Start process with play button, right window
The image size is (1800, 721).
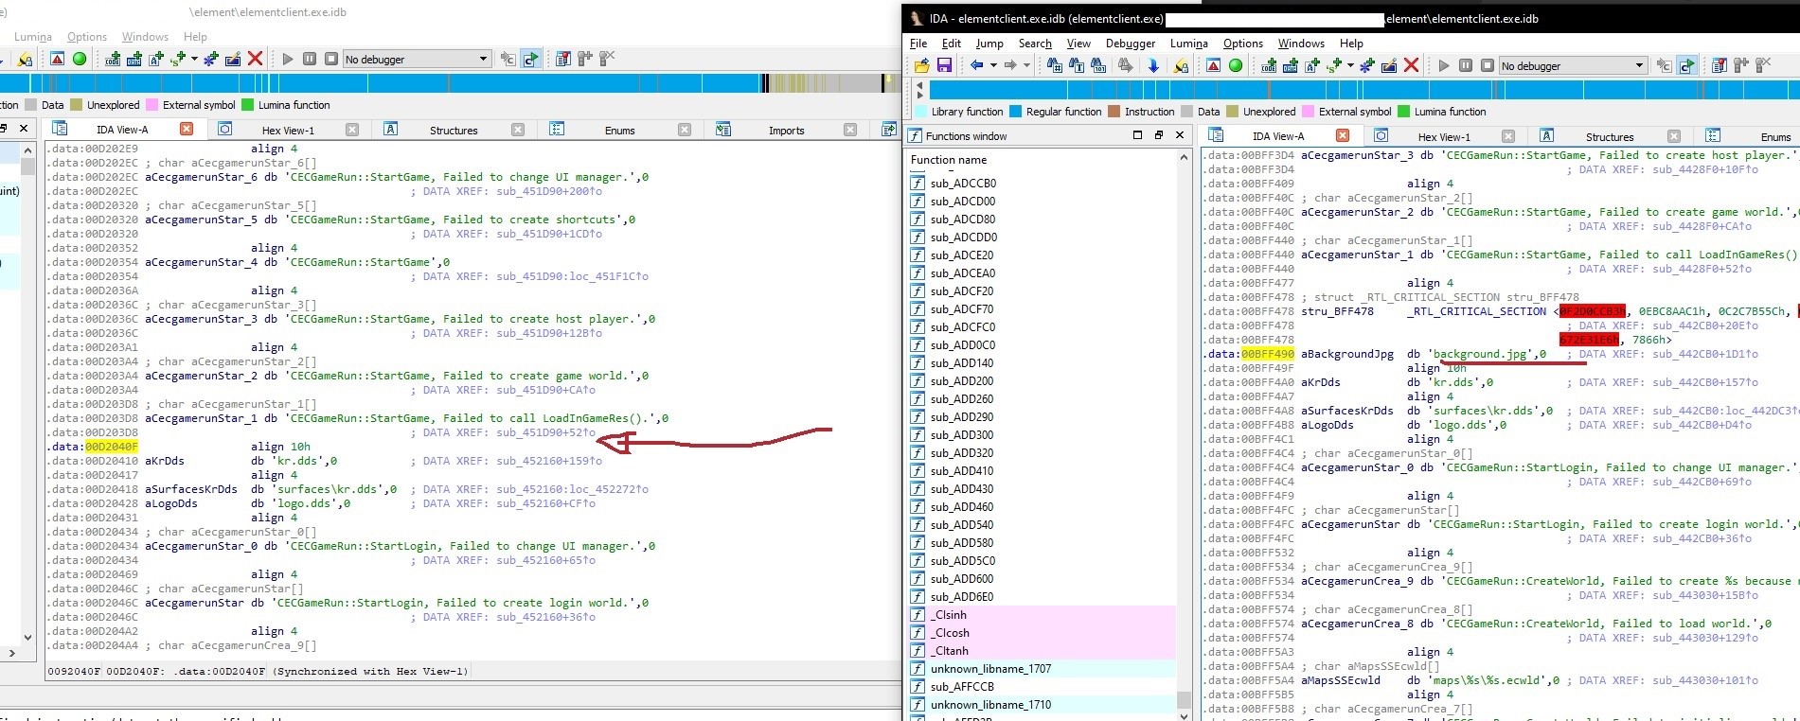[1444, 65]
